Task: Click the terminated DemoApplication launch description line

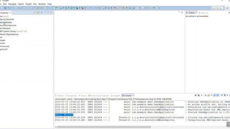Action: (113, 99)
